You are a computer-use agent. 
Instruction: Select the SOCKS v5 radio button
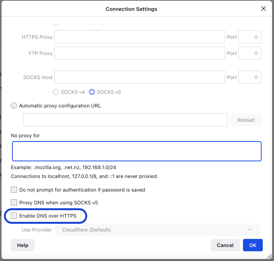(x=92, y=92)
